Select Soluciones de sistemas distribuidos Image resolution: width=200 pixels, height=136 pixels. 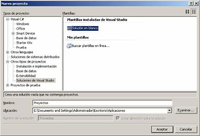pyautogui.click(x=35, y=57)
